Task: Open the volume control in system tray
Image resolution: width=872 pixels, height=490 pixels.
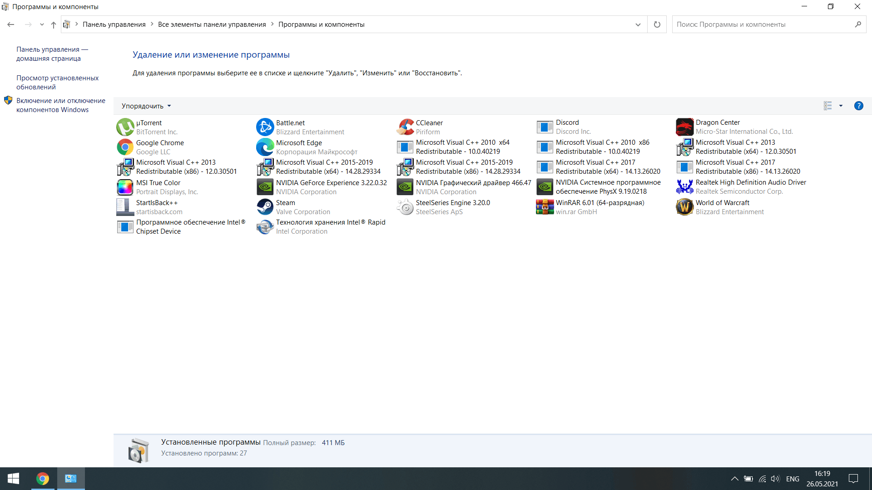Action: [x=775, y=479]
